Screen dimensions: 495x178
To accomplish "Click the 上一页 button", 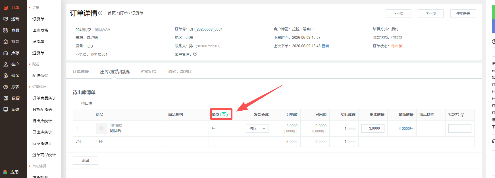I will coord(398,14).
